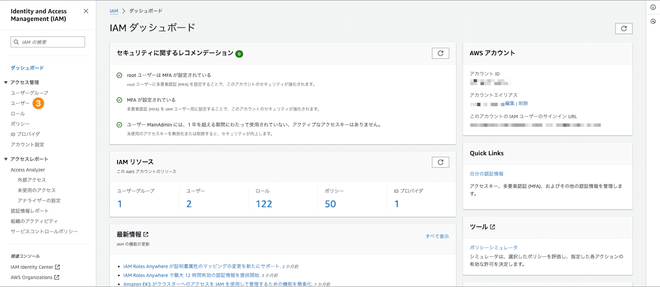660x287 pixels.
Task: Click the magnifier icon in IAM search
Action: (16, 42)
